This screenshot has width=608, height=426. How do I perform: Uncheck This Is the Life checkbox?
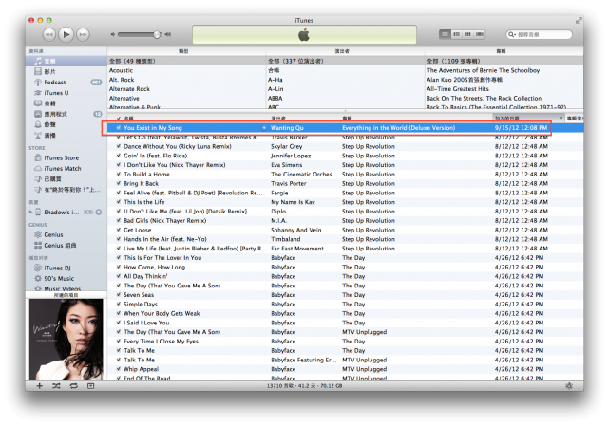pos(119,202)
